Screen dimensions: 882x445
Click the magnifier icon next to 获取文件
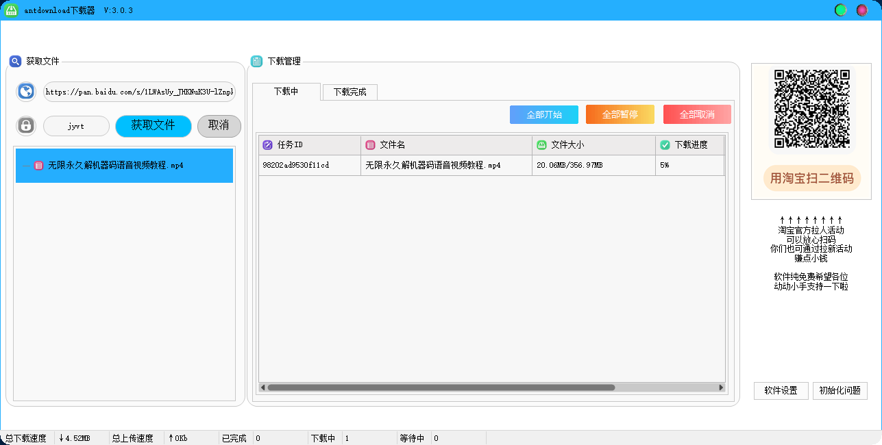click(15, 62)
